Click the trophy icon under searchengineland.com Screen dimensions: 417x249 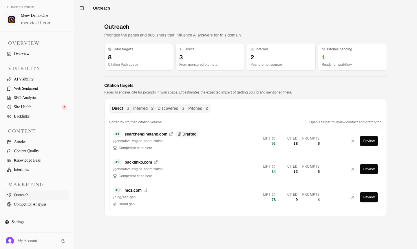click(x=115, y=148)
